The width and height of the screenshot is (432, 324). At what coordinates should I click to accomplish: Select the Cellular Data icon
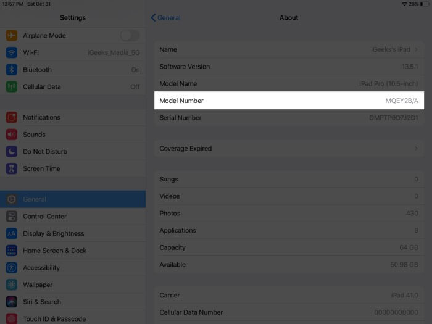click(x=12, y=87)
